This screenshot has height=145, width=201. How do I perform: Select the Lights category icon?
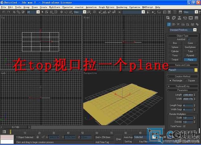178,24
